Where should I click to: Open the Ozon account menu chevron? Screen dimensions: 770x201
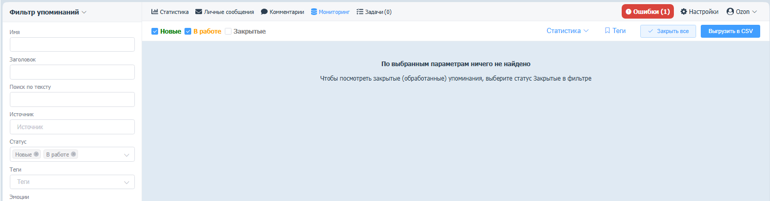[754, 11]
